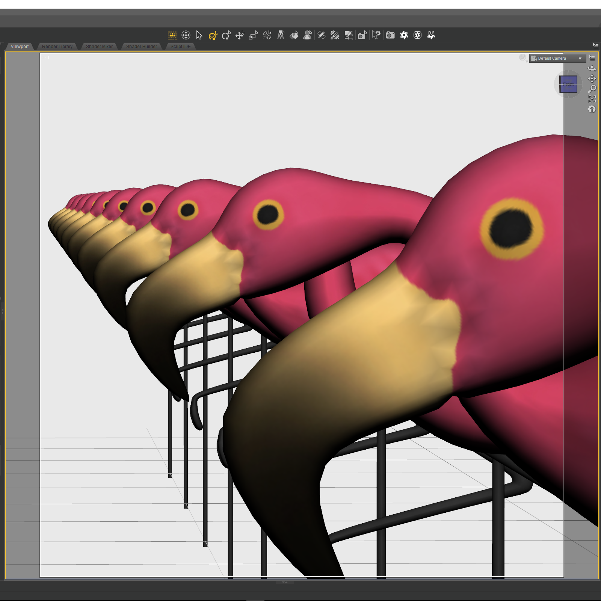This screenshot has width=601, height=601.
Task: Open the tool settings cursor-gear icon
Action: (376, 35)
